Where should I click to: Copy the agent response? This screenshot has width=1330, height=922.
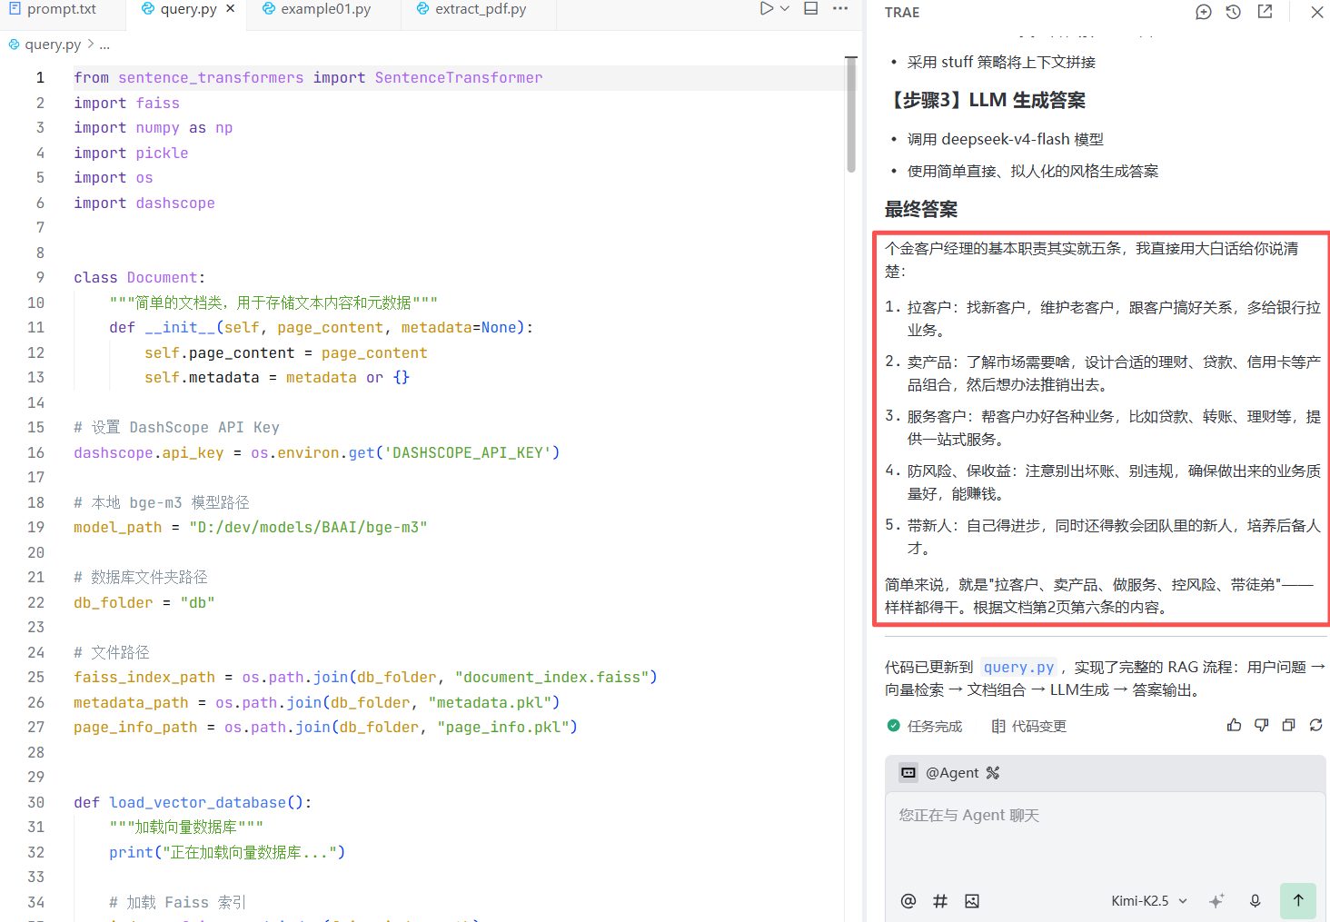click(1288, 725)
